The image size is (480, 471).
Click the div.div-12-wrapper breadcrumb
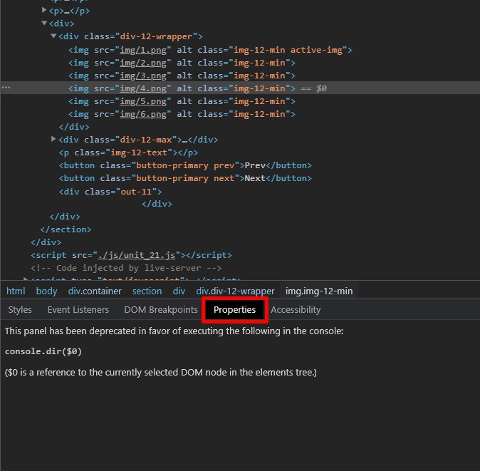(235, 291)
